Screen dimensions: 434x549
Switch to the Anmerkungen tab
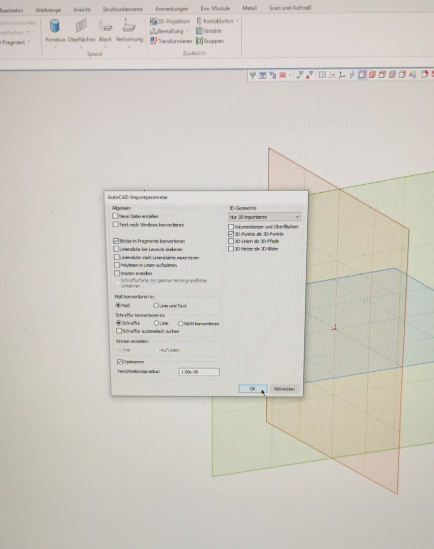click(171, 9)
